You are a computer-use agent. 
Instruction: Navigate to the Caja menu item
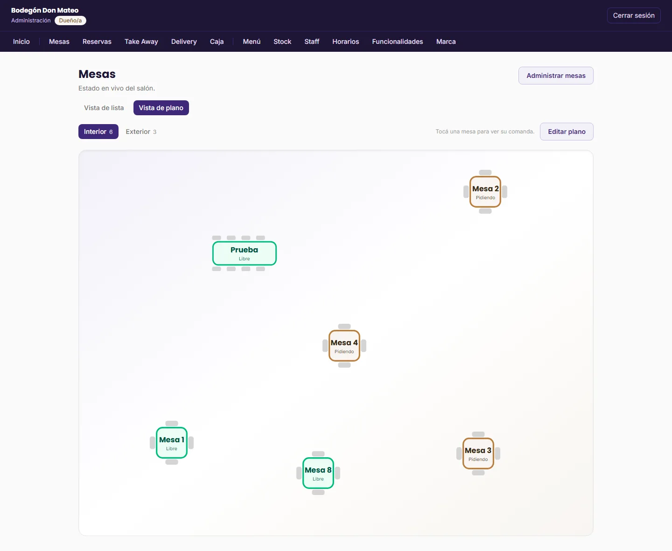pyautogui.click(x=217, y=42)
